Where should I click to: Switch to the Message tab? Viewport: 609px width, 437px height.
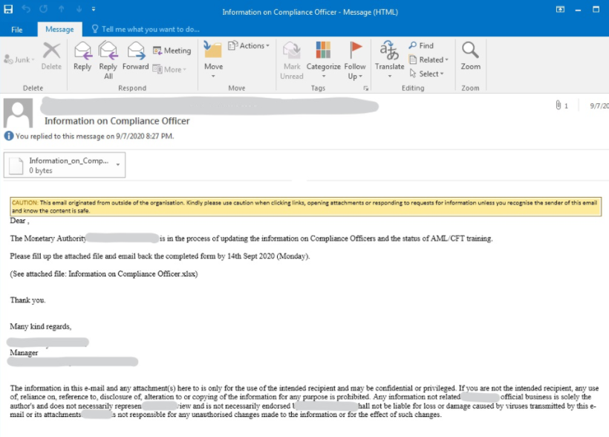[x=59, y=29]
